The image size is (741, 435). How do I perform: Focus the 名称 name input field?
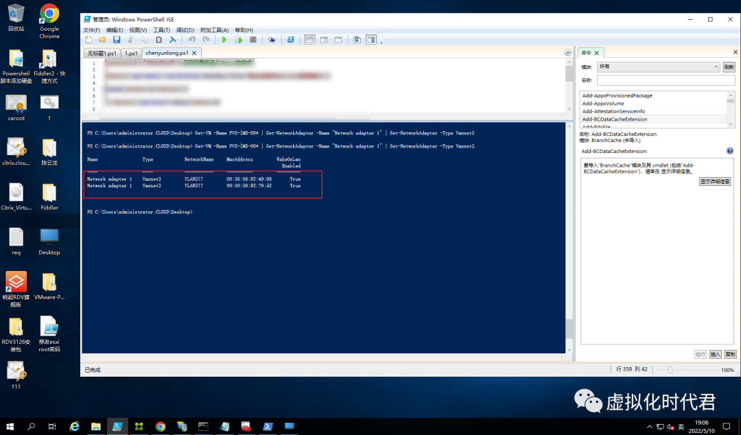(x=666, y=80)
